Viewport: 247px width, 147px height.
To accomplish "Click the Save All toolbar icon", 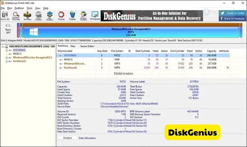I will point(5,16).
